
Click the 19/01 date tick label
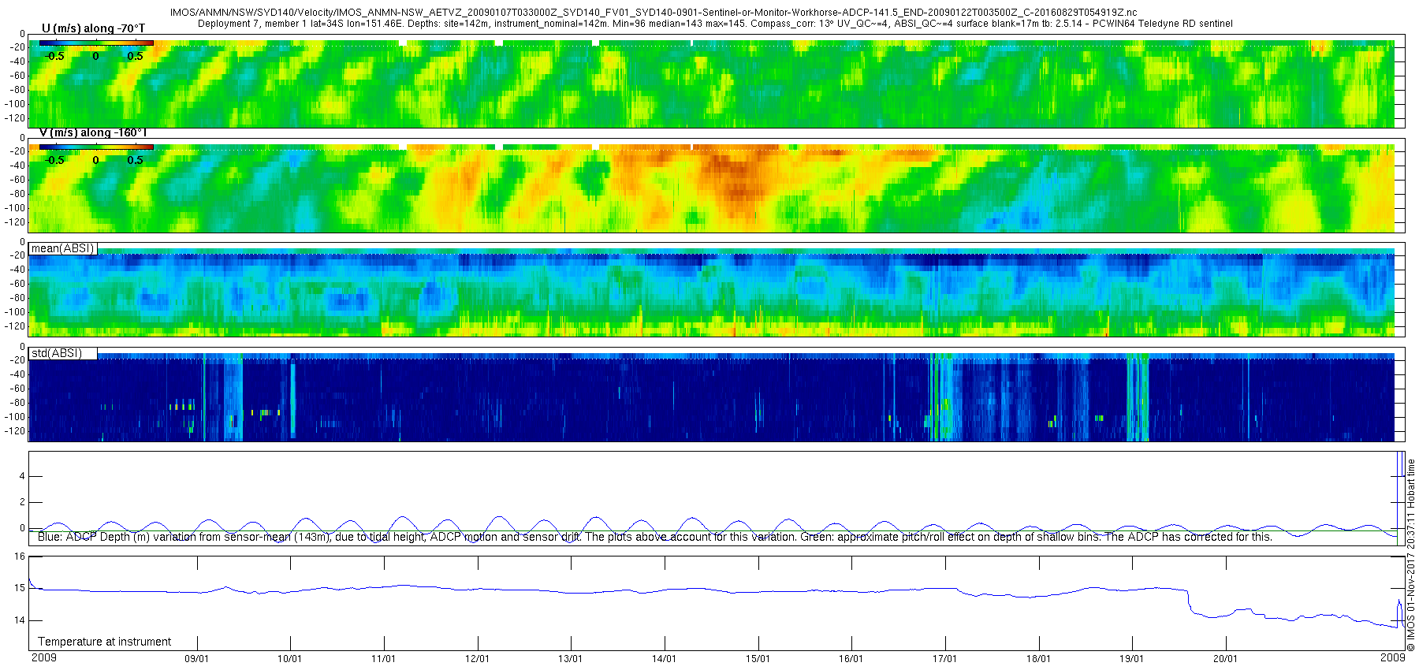[x=1131, y=659]
